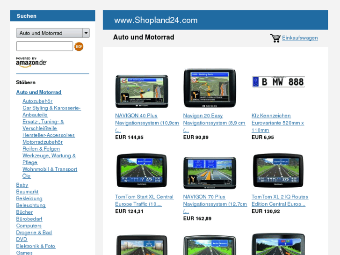Screen dimensions: 340x255
Task: Open the Auto und Motorrad category dropdown
Action: click(x=53, y=33)
